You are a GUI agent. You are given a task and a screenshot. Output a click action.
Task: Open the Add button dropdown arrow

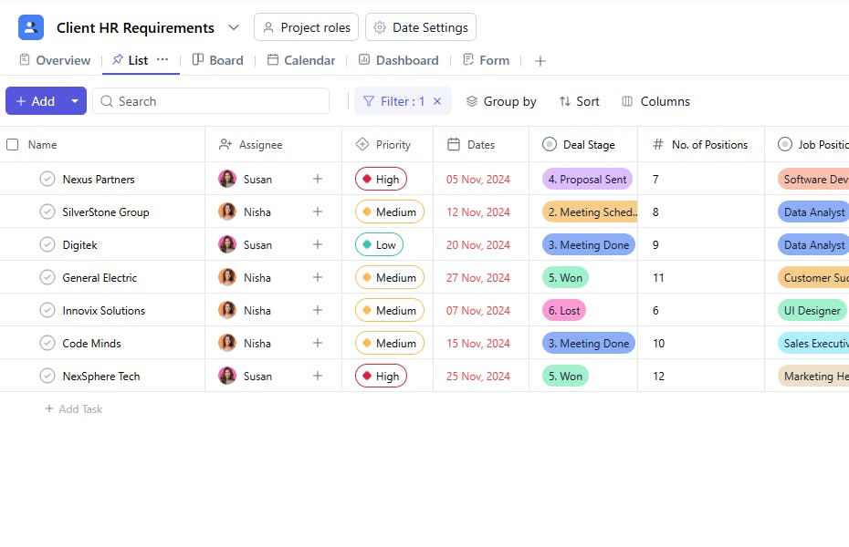[75, 101]
